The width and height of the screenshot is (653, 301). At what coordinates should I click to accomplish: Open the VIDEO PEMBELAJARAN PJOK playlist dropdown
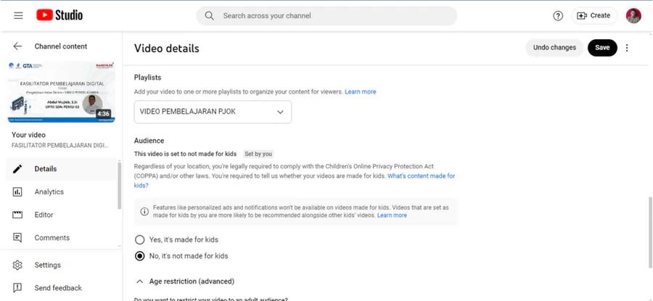[x=213, y=112]
